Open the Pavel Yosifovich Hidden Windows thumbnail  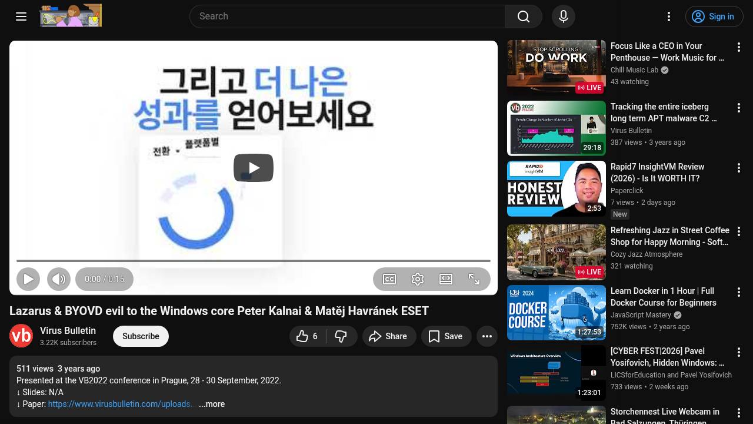(557, 373)
